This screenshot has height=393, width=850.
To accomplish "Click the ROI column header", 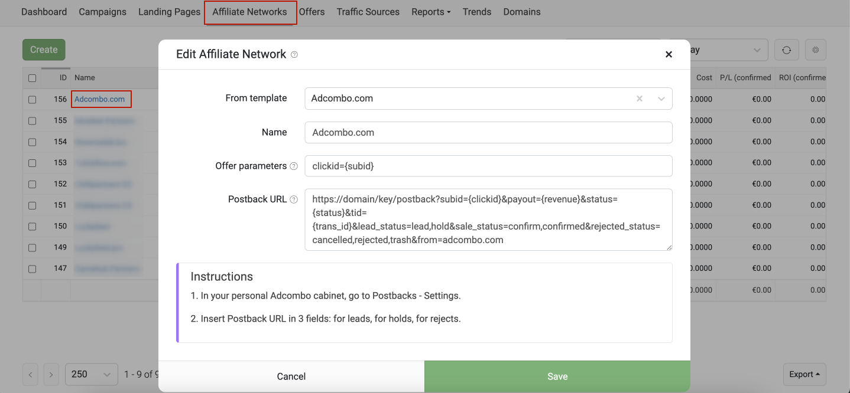I will click(x=802, y=78).
